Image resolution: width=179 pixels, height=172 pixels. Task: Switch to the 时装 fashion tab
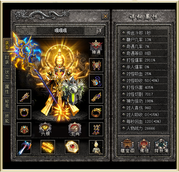[7, 60]
